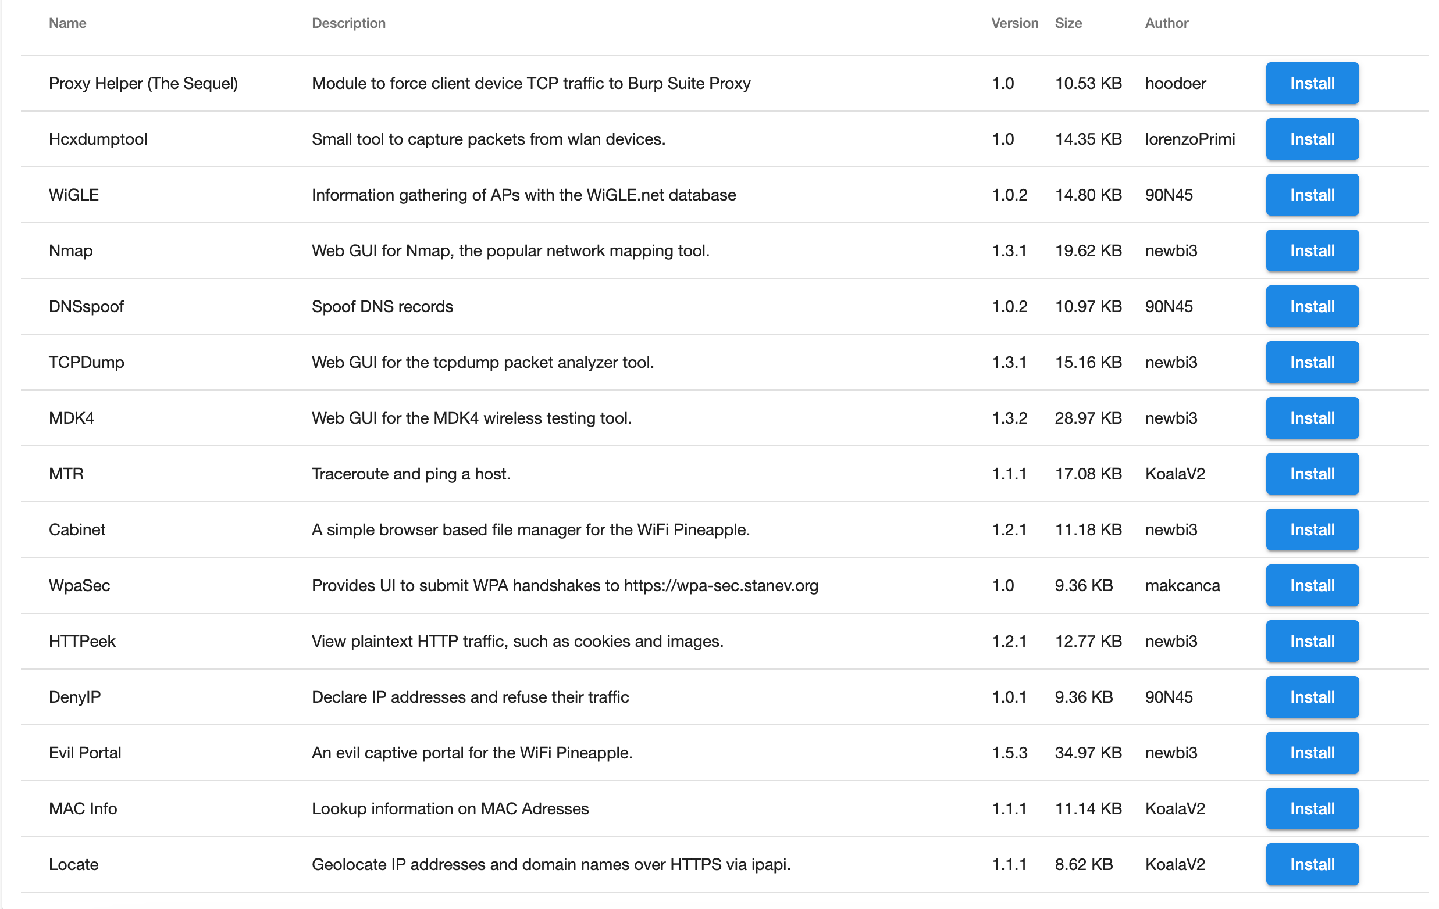
Task: Install the WiGLE module
Action: pyautogui.click(x=1312, y=195)
